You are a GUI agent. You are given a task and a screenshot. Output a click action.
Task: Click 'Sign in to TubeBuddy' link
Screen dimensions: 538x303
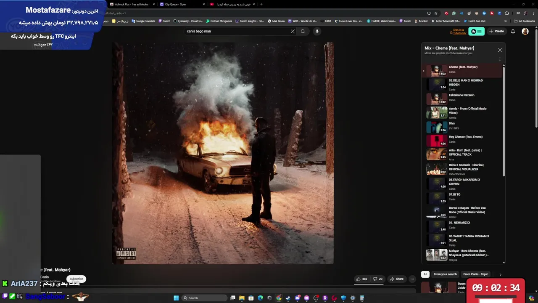pos(459,31)
